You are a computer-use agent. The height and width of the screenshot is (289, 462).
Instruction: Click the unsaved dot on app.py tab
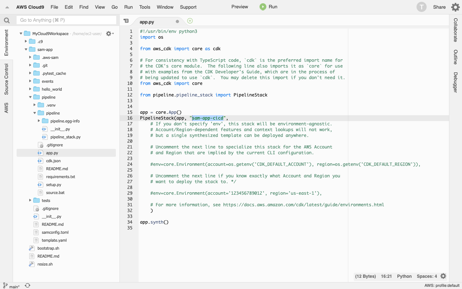177,22
